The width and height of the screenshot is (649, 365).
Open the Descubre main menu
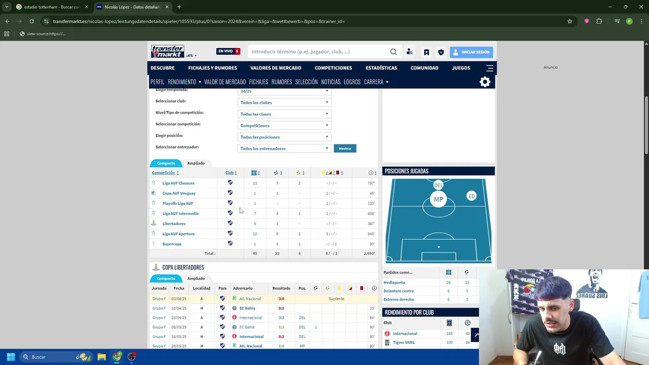pyautogui.click(x=162, y=68)
